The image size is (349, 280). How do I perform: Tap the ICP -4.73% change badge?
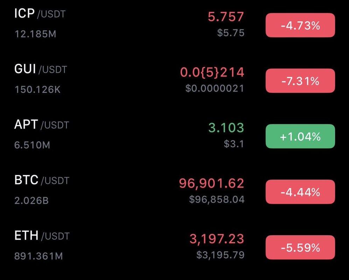300,25
